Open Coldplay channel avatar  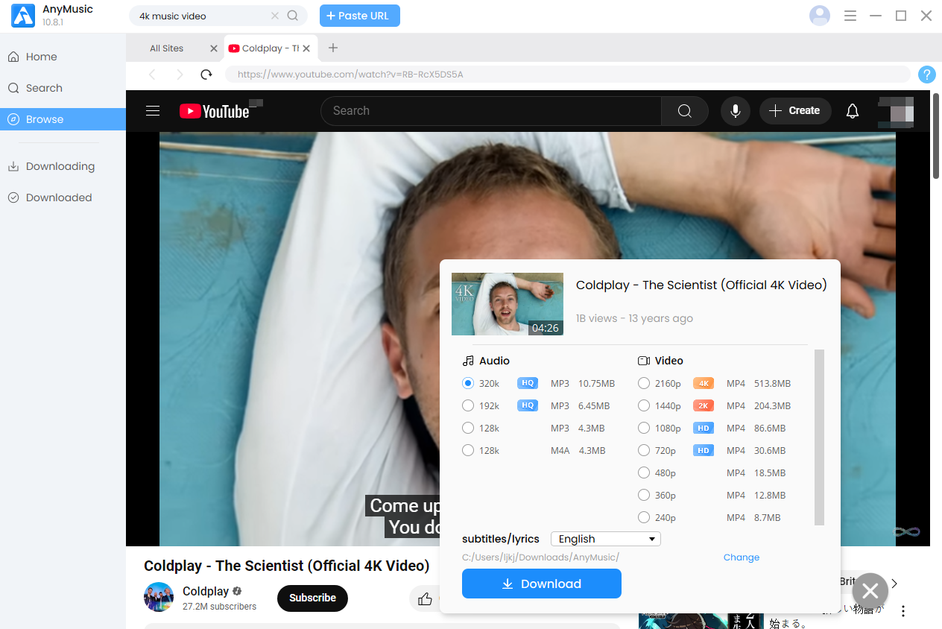[x=159, y=598]
